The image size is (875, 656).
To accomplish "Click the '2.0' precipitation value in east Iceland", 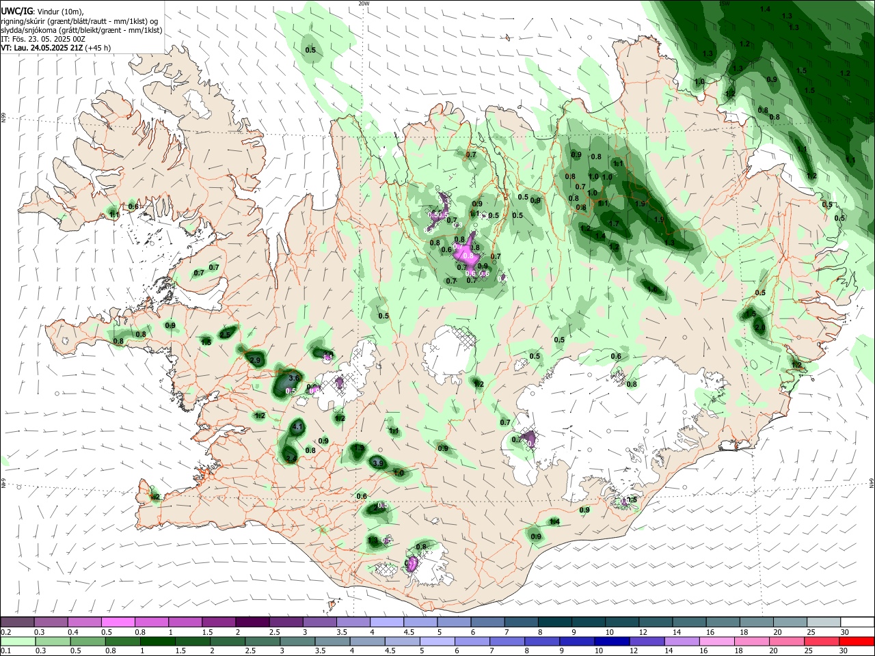I will [759, 328].
